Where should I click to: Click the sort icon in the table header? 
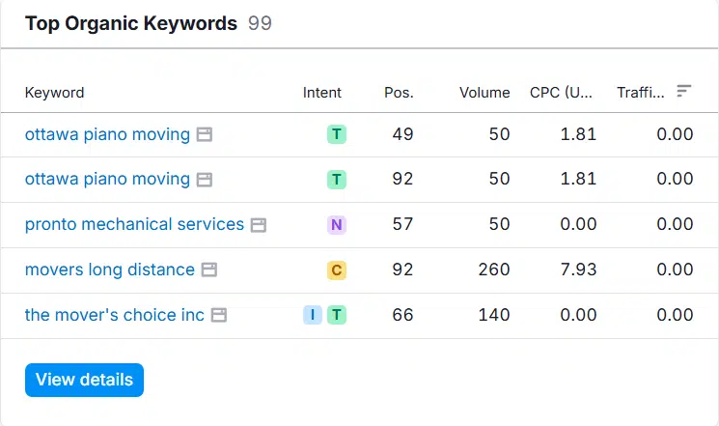pyautogui.click(x=684, y=91)
